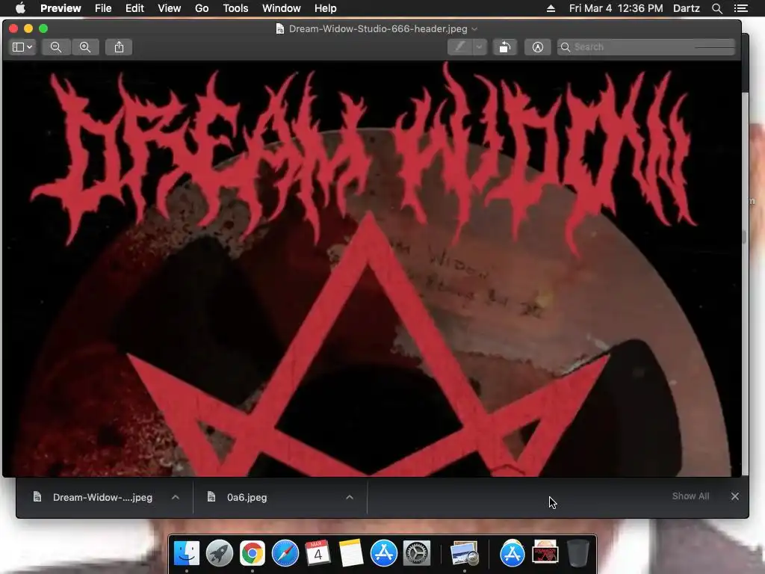
Task: Open the sidebar view menu button
Action: click(x=22, y=47)
